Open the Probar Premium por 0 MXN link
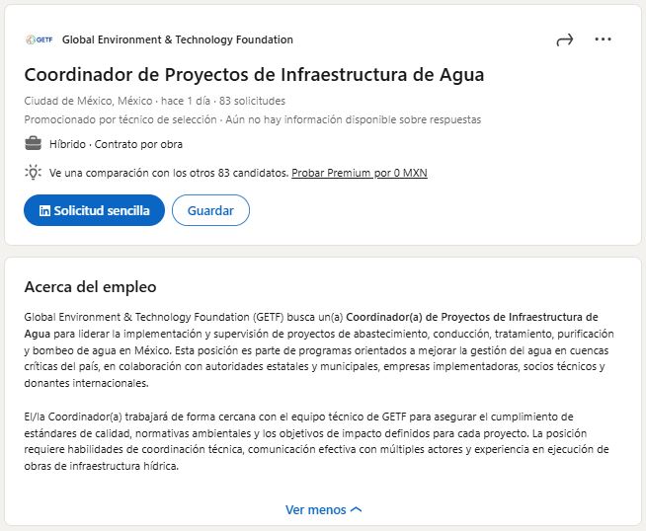The width and height of the screenshot is (646, 531). tap(360, 173)
